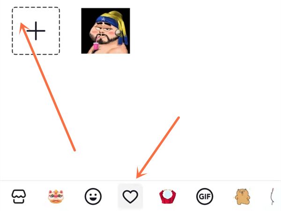Select the partially visible pack at bar end
Screen dimensions: 281x211
click(x=273, y=196)
